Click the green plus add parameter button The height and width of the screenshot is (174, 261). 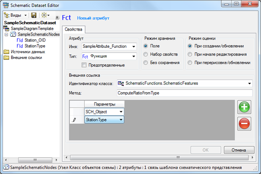point(244,107)
